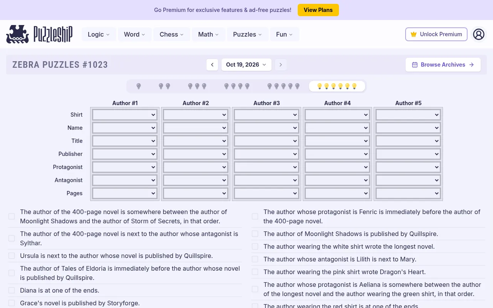Viewport: 493px width, 308px height.
Task: Open the Shirt dropdown for Author #1
Action: tap(125, 115)
